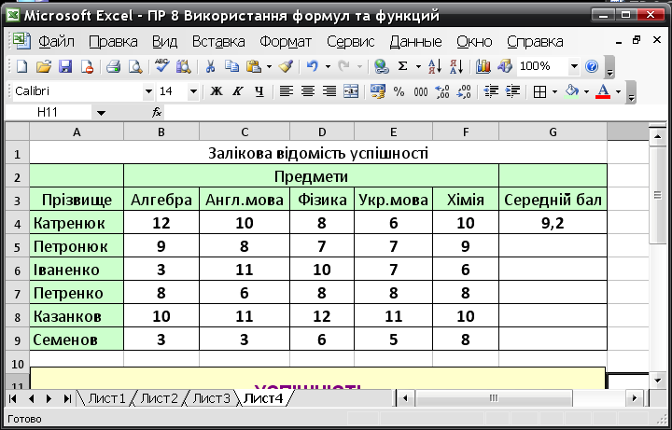Click the AutoSum sigma icon
The height and width of the screenshot is (430, 672).
click(402, 66)
